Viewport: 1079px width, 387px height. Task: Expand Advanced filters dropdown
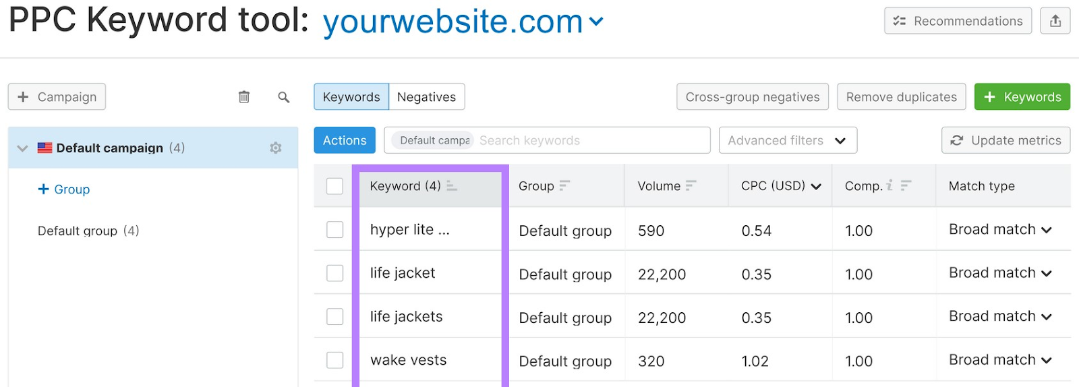pyautogui.click(x=788, y=140)
